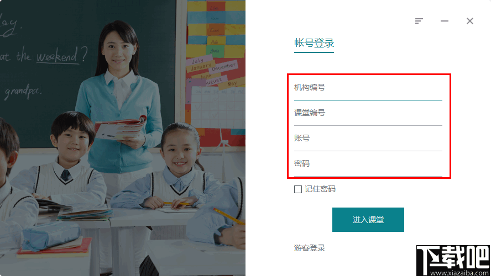Click the chalkboard word weekend
Viewport: 491px width, 276px height.
(x=58, y=56)
